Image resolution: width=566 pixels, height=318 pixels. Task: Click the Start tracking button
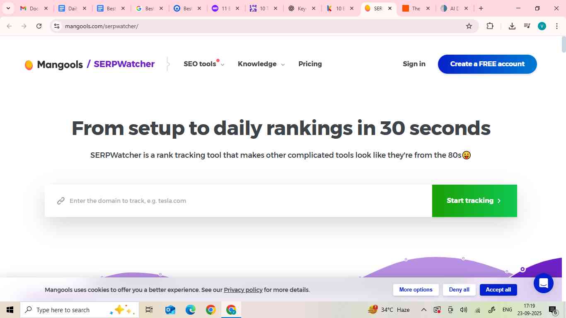(x=474, y=200)
